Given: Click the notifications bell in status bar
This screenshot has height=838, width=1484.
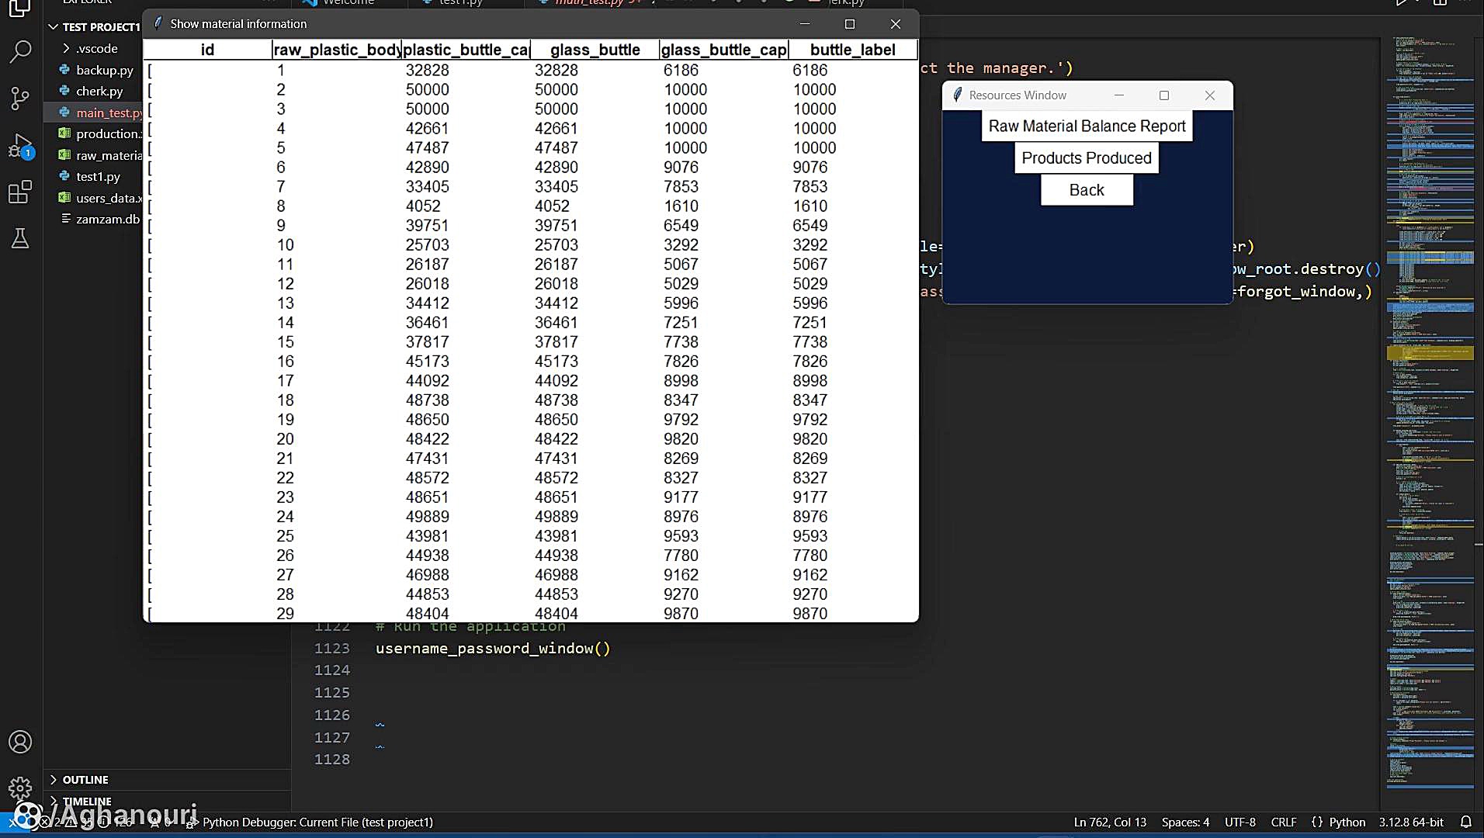Looking at the screenshot, I should (x=1465, y=822).
